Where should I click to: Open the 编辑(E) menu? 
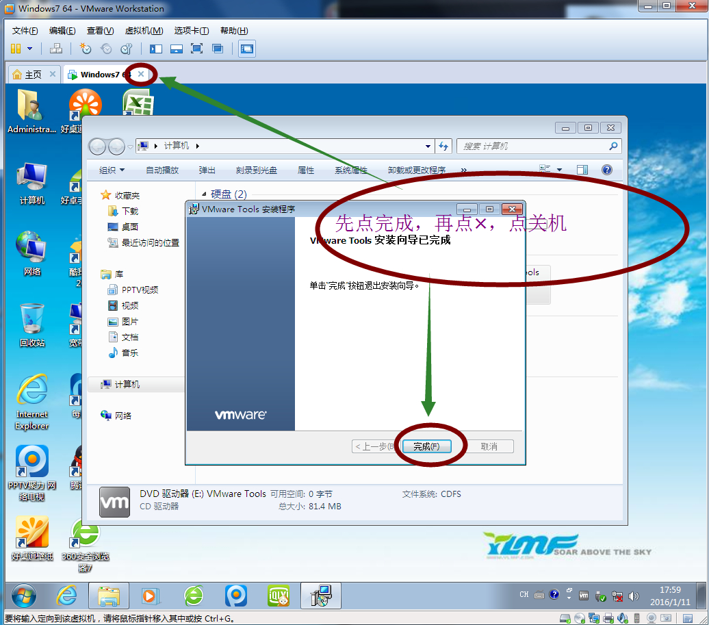[x=62, y=31]
